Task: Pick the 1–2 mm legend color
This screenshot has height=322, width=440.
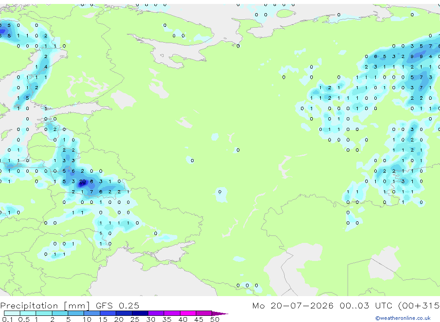Action: coord(44,313)
